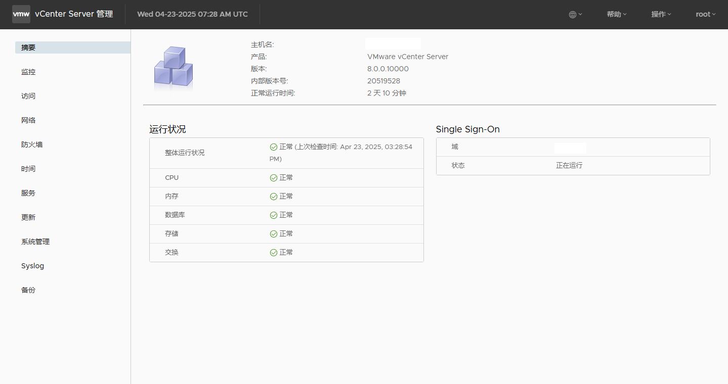Click the 内存 row label
The image size is (728, 384).
click(x=172, y=197)
